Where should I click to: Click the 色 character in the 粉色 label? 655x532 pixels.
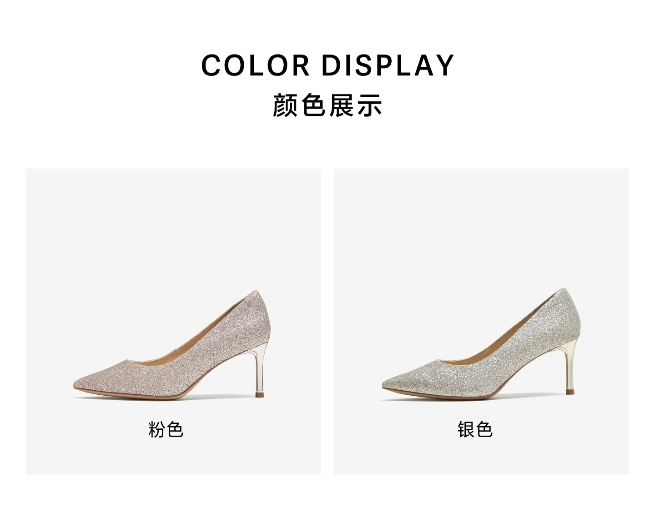click(x=175, y=429)
